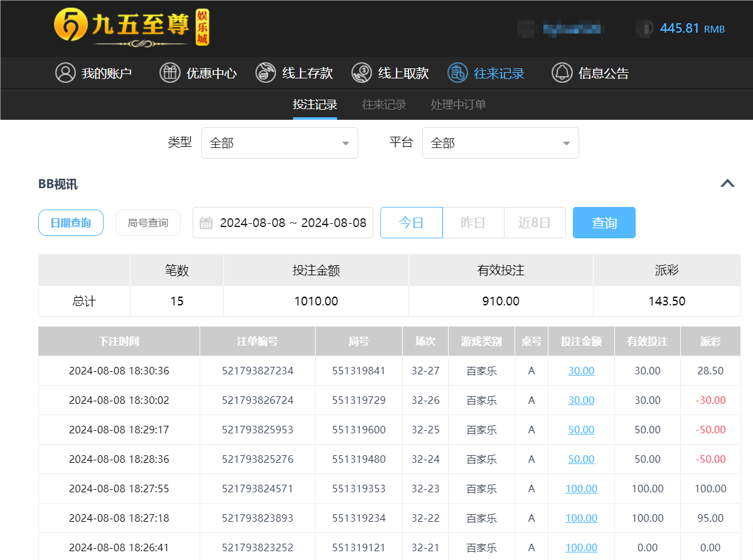Select the 昨日 date filter
Viewport: 753px width, 560px height.
click(x=473, y=223)
